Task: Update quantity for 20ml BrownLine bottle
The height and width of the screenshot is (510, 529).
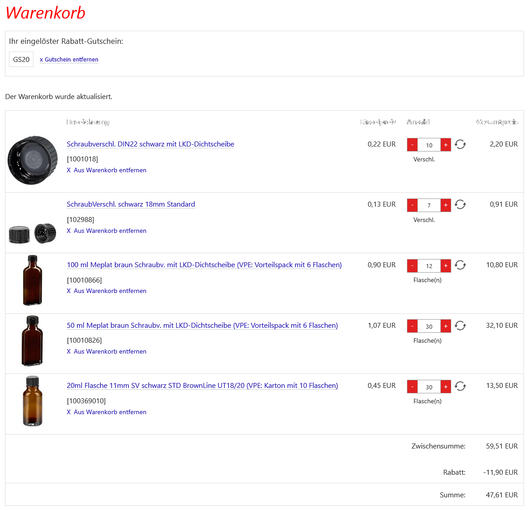Action: pos(460,386)
